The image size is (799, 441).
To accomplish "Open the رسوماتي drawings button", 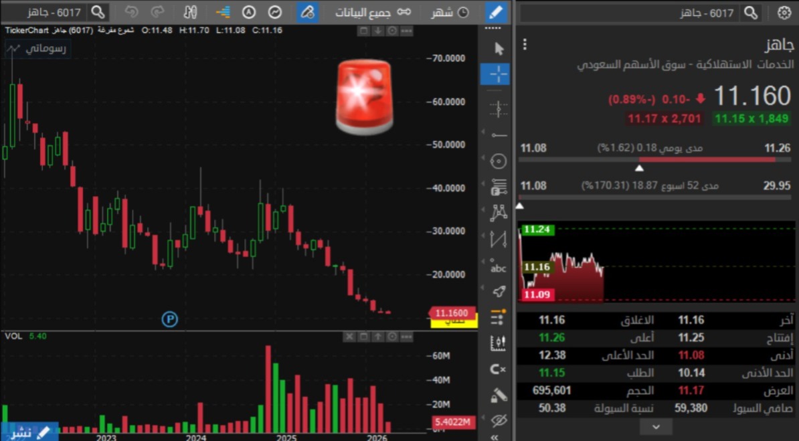I will tap(38, 49).
